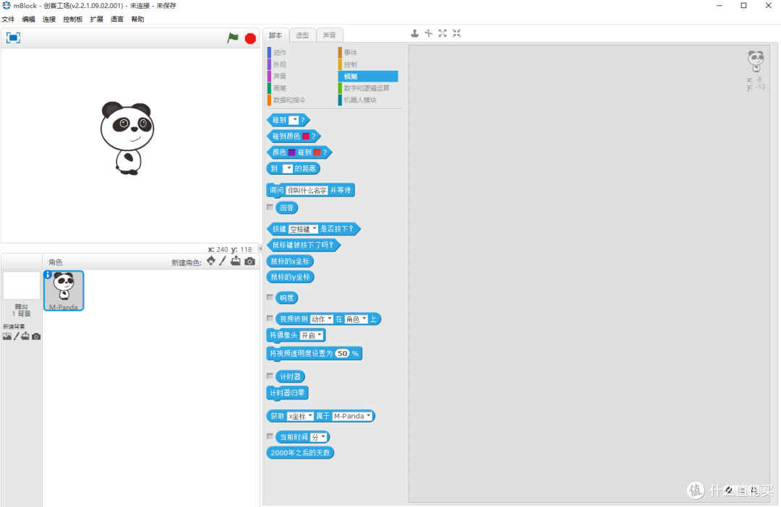Paint a new sprite with brush icon
The width and height of the screenshot is (781, 507).
(x=223, y=261)
